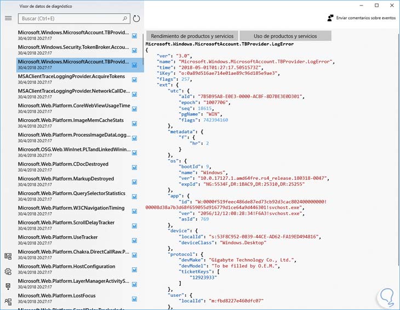Select Web.Platform.ScrollDelayTracker event
The height and width of the screenshot is (310, 400).
click(x=80, y=225)
